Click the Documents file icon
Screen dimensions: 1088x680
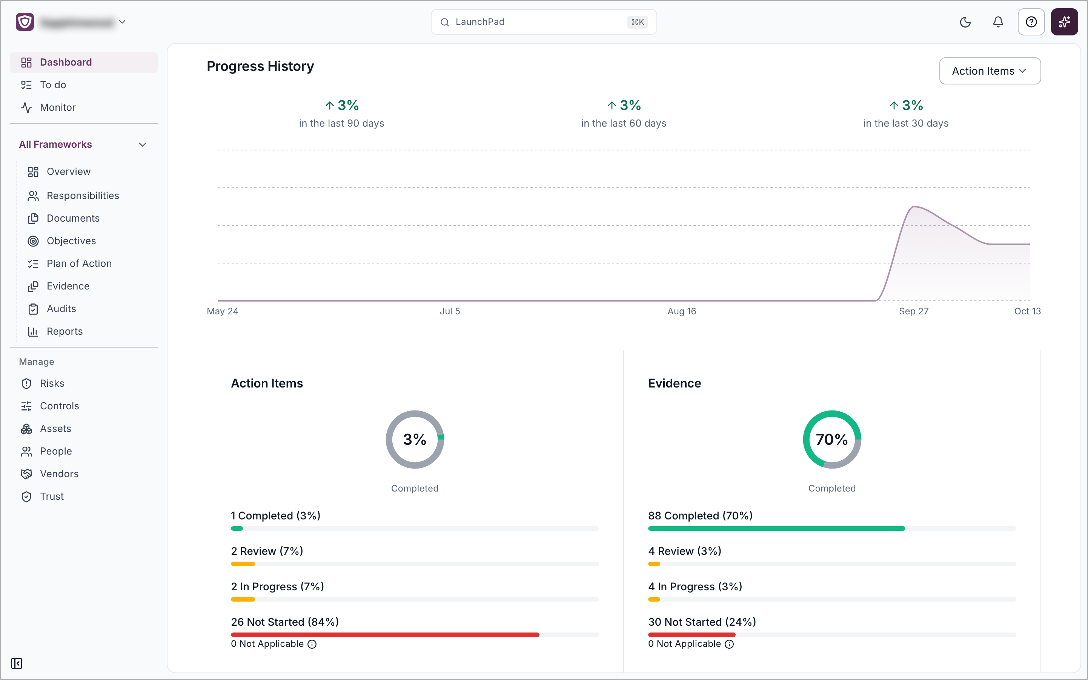(x=33, y=219)
